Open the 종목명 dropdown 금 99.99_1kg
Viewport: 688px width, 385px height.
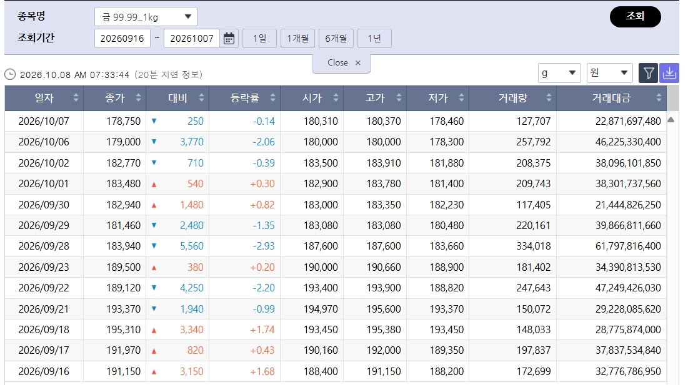tap(146, 17)
